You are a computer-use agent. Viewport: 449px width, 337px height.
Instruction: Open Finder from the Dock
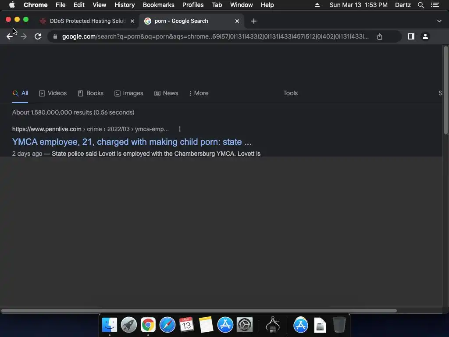pyautogui.click(x=109, y=325)
